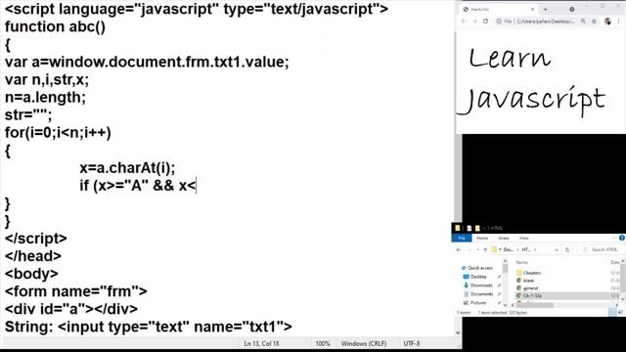The width and height of the screenshot is (626, 352).
Task: Click the navigation pane scroll-down arrow
Action: point(505,305)
